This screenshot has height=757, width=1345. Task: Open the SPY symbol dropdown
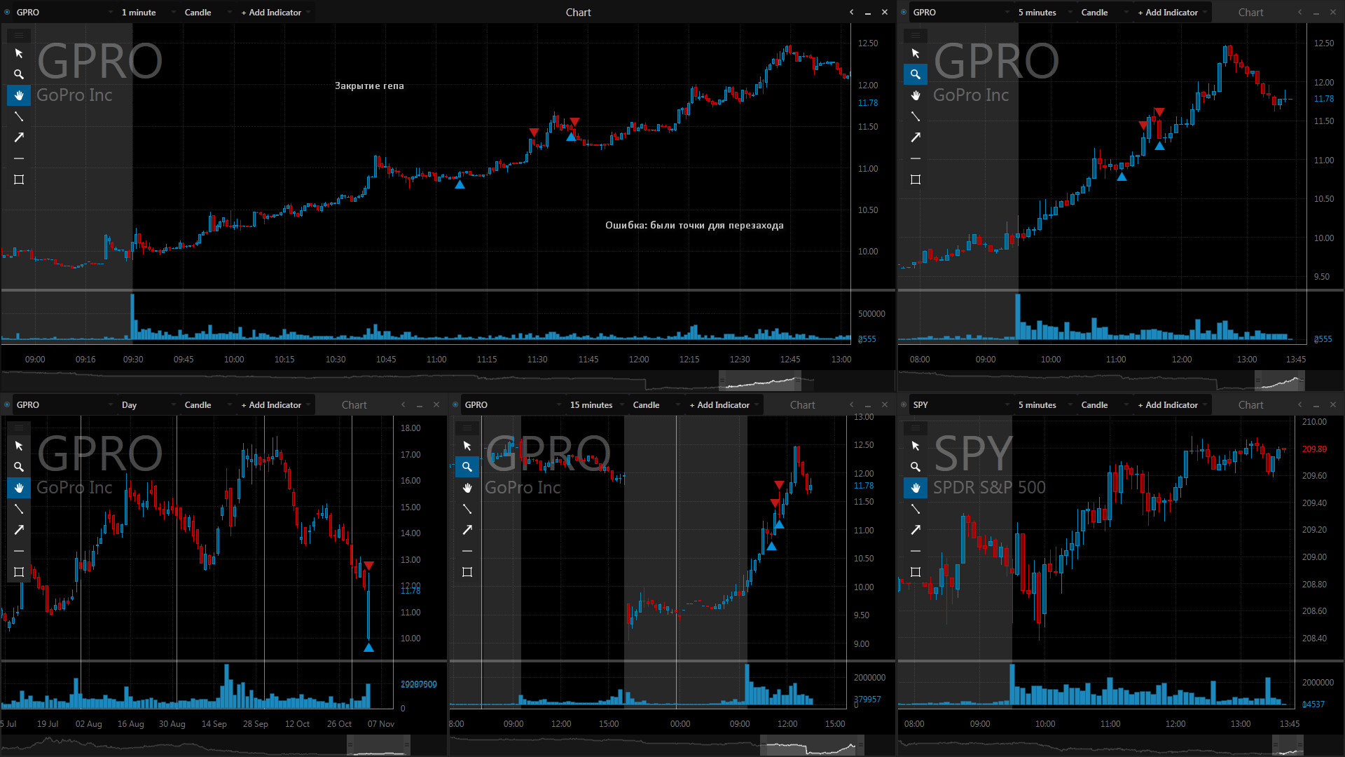[x=961, y=405]
